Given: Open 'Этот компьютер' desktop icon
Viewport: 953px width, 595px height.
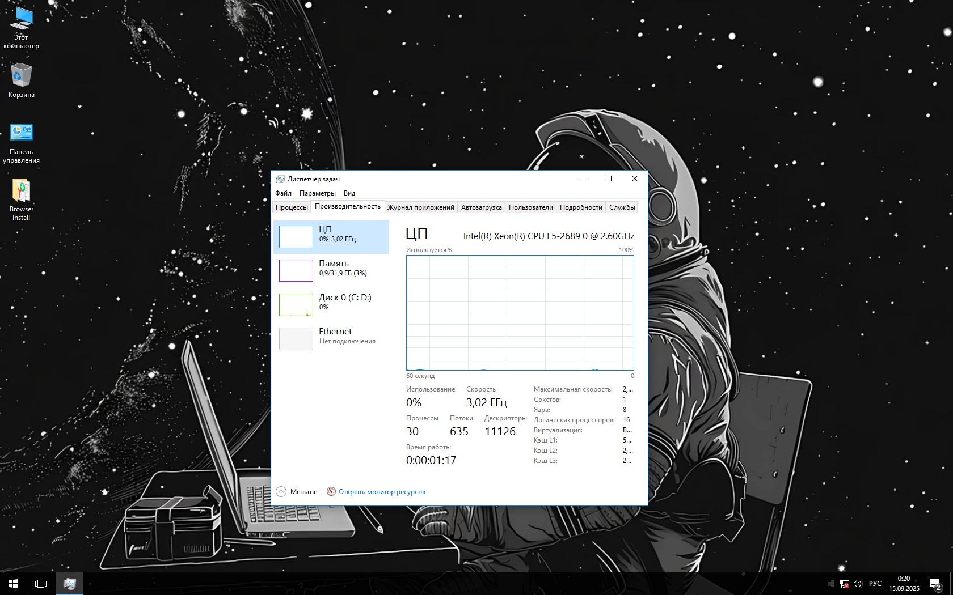Looking at the screenshot, I should pyautogui.click(x=22, y=27).
